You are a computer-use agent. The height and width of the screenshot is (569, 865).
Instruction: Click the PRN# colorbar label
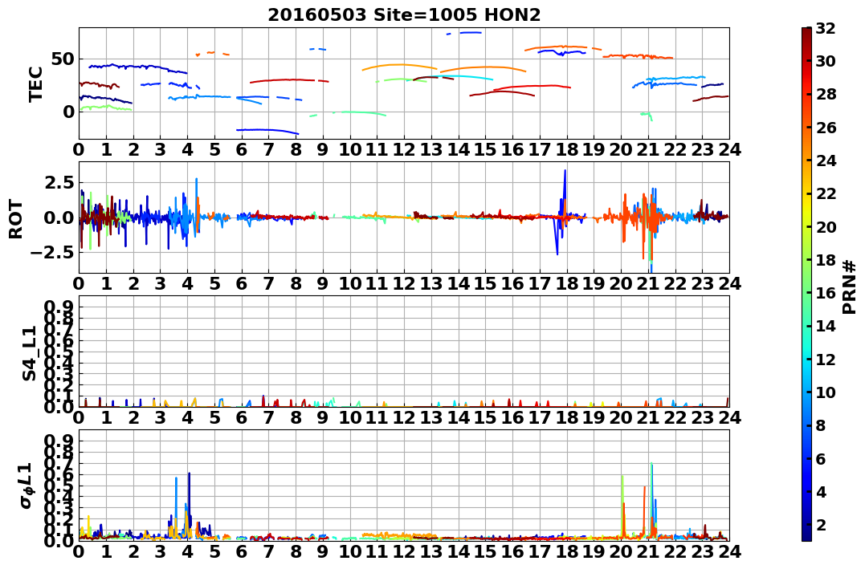tap(849, 287)
